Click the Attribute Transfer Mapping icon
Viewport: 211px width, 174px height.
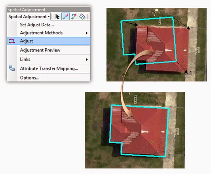pos(12,68)
